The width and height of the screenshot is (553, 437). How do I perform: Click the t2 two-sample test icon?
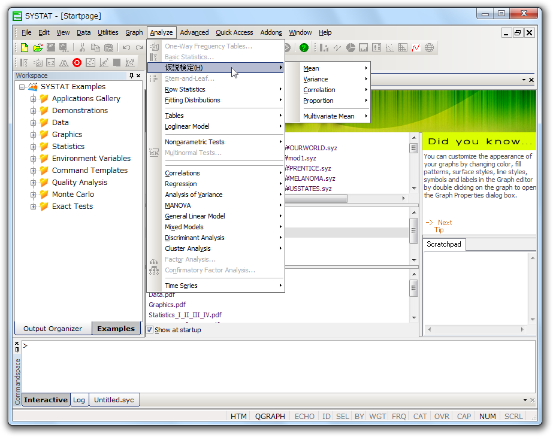tap(51, 63)
